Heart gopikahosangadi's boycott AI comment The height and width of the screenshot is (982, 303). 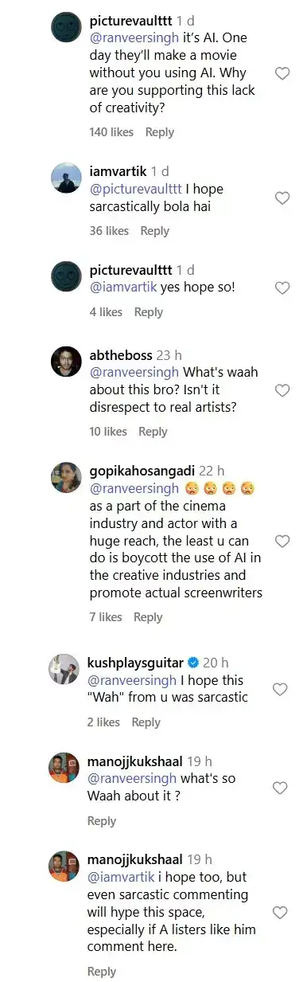tap(282, 541)
